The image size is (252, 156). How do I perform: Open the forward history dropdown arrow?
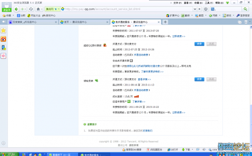coord(25,9)
